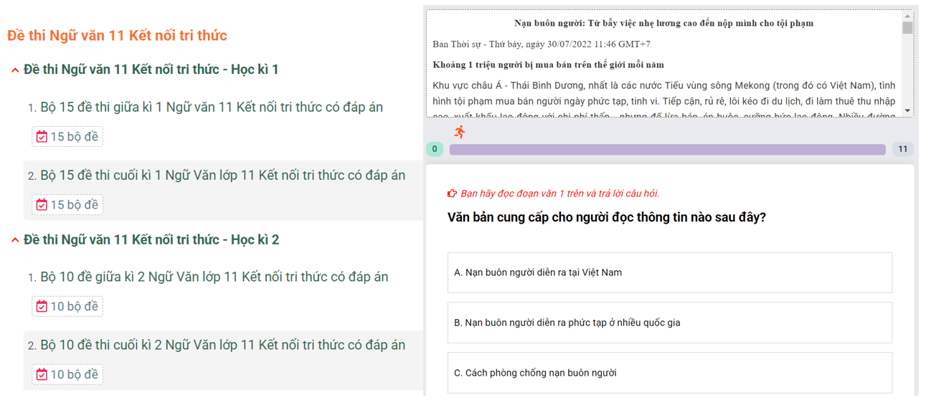Collapse the Học kì 1 section chevron
Screen dimensions: 926x400
(15, 70)
